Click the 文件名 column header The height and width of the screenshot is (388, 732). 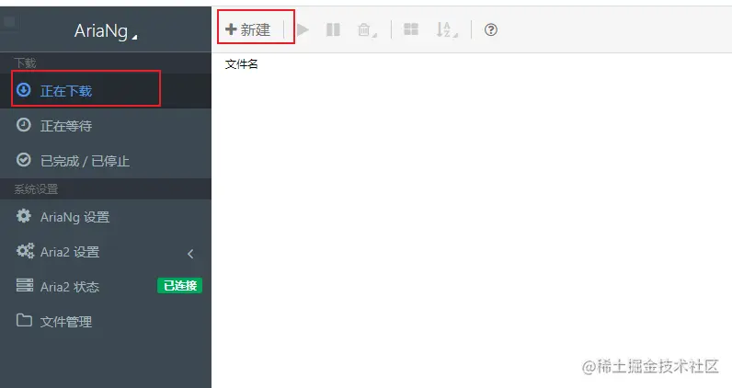(x=241, y=64)
